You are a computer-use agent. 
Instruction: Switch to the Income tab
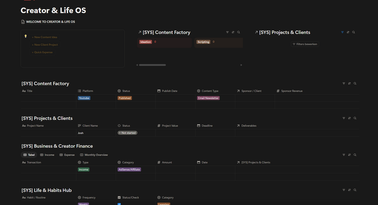click(47, 155)
